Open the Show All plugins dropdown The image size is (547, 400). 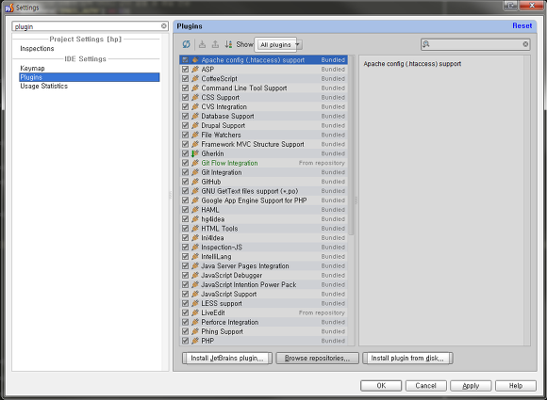[x=278, y=44]
